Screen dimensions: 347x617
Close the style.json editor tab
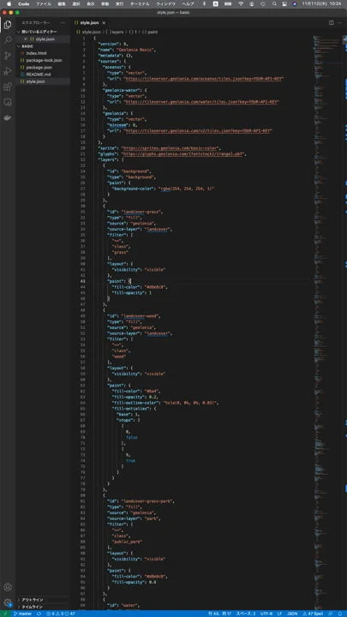point(104,23)
